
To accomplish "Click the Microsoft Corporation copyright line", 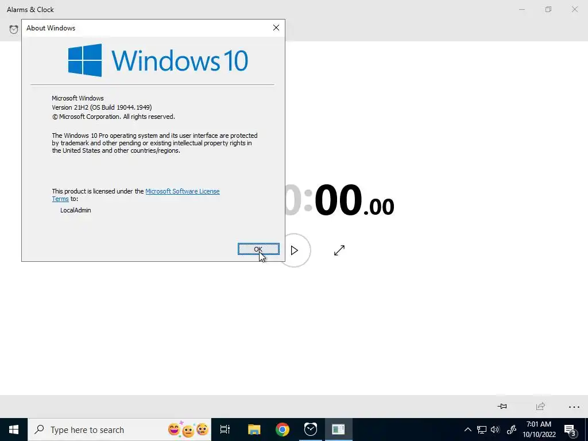I will click(x=113, y=117).
